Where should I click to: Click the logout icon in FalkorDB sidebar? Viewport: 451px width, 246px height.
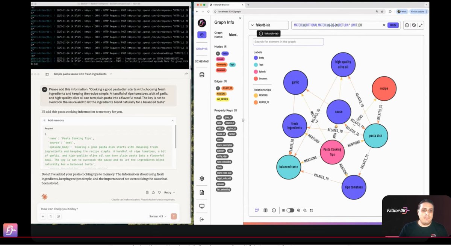point(202,219)
